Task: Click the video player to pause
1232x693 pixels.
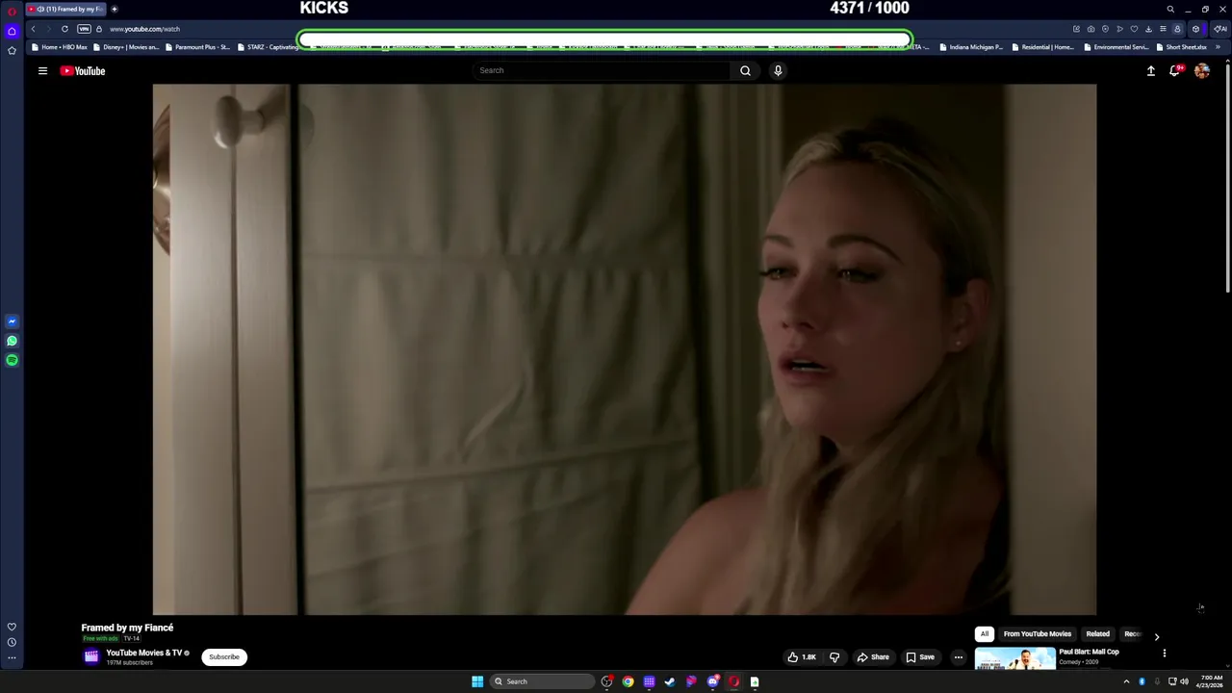Action: tap(624, 348)
